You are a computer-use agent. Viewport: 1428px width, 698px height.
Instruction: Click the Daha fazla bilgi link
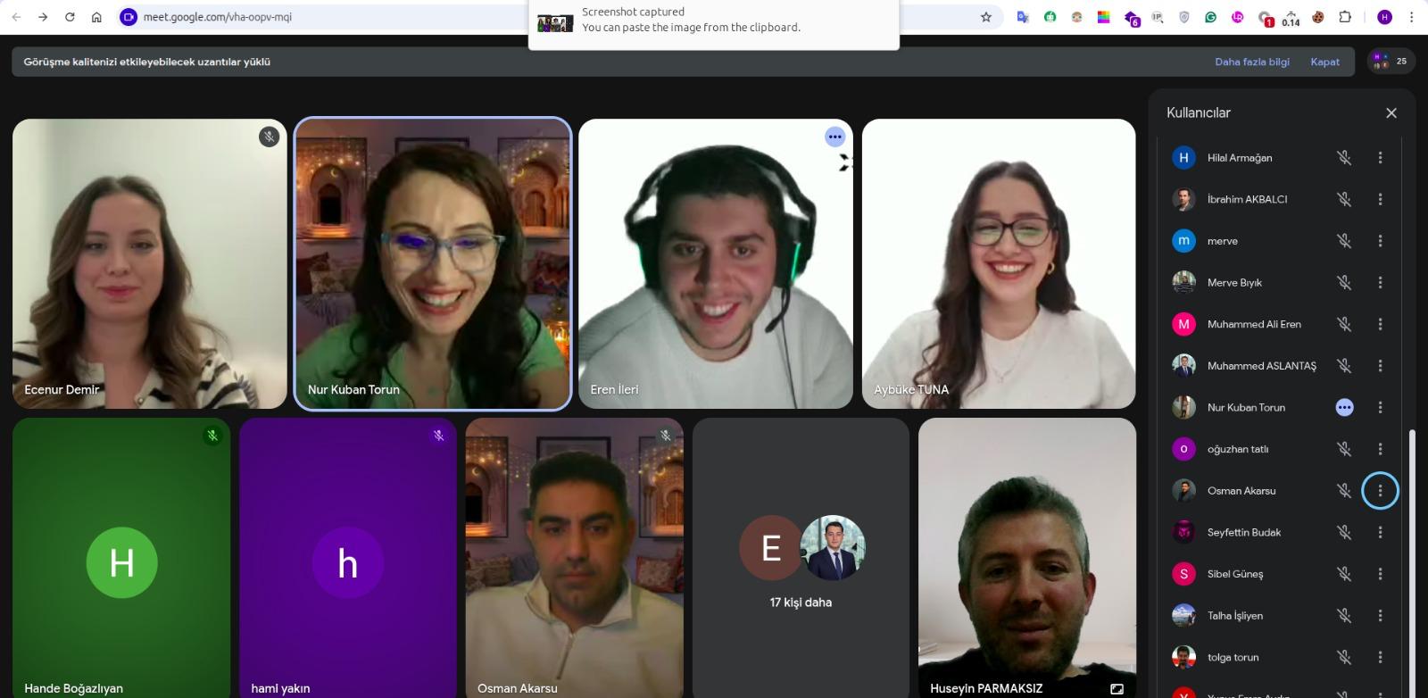point(1251,62)
